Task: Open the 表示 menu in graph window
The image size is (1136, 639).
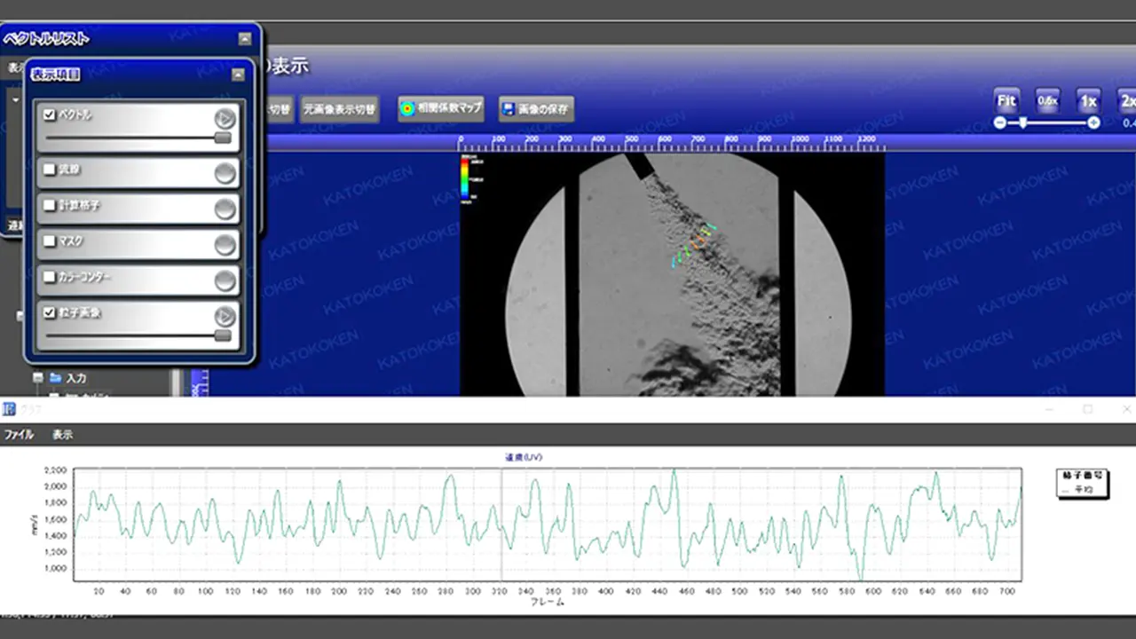Action: [62, 435]
